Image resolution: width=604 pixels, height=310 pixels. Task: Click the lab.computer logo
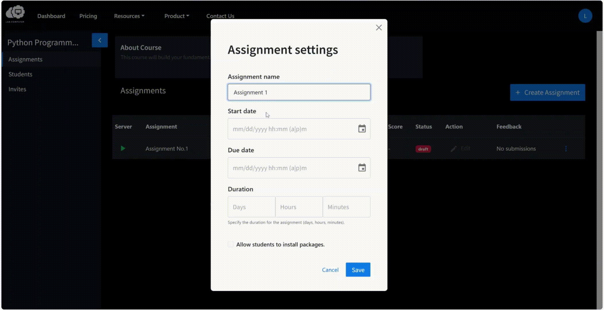pyautogui.click(x=15, y=14)
